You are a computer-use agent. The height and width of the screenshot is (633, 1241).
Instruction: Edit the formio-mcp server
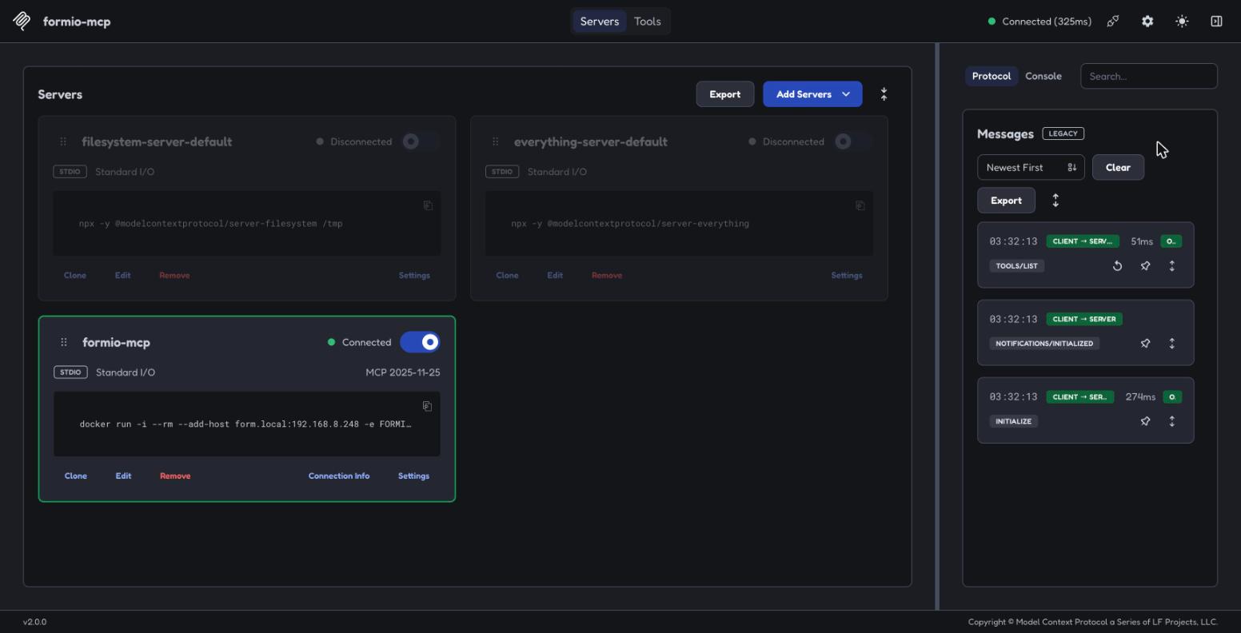point(123,476)
